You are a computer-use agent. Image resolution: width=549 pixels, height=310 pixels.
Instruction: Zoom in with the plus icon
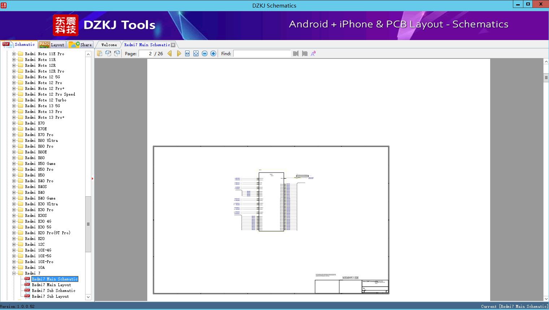click(x=213, y=53)
